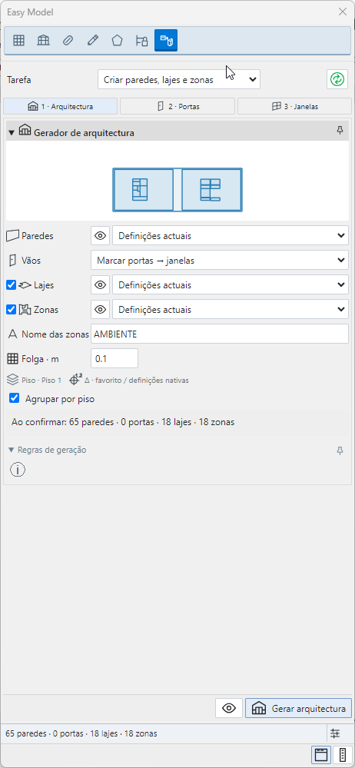Click the floor plan layout toolbar icon

pos(141,41)
